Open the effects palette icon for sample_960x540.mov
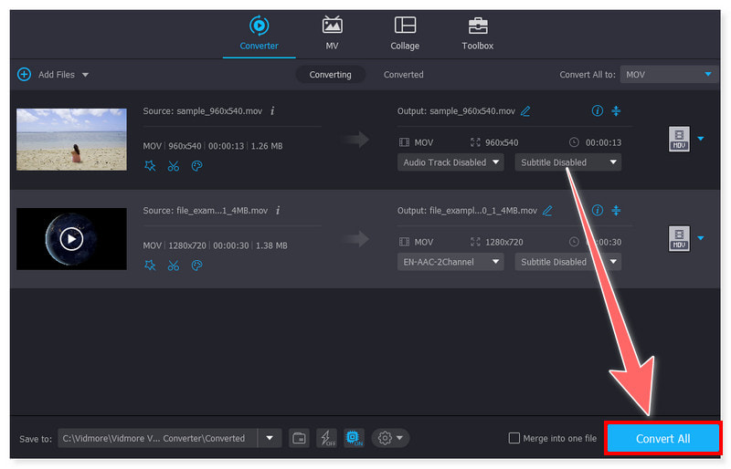The height and width of the screenshot is (469, 731). (196, 166)
